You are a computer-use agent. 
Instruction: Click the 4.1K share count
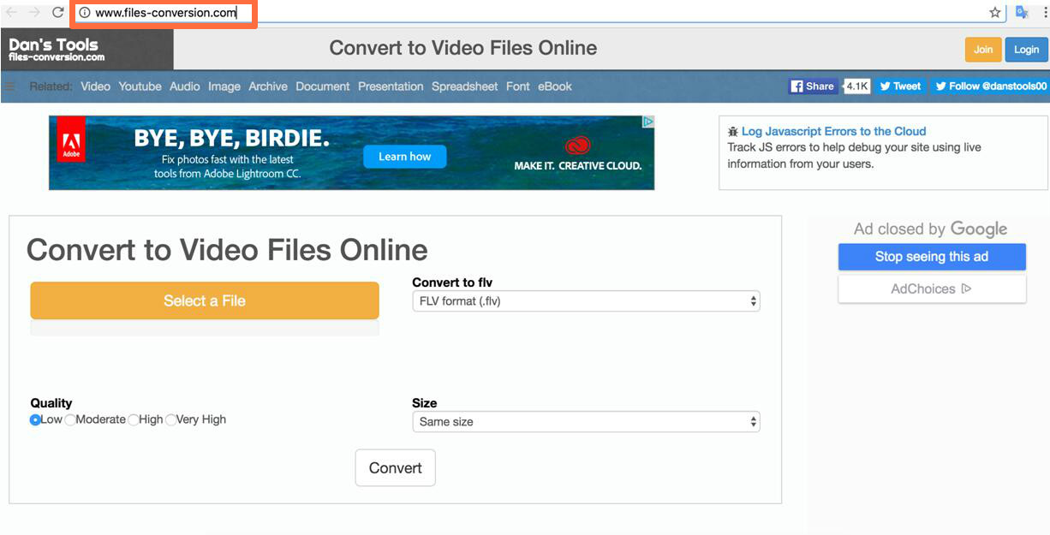coord(857,86)
